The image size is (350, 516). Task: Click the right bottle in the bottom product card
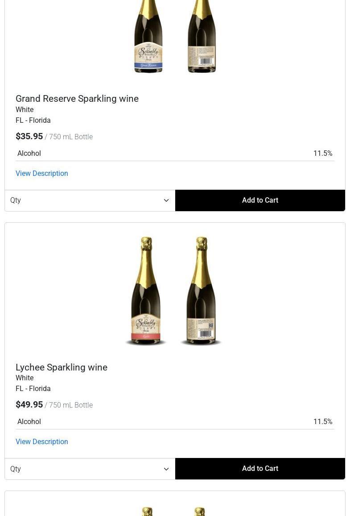coord(200,512)
